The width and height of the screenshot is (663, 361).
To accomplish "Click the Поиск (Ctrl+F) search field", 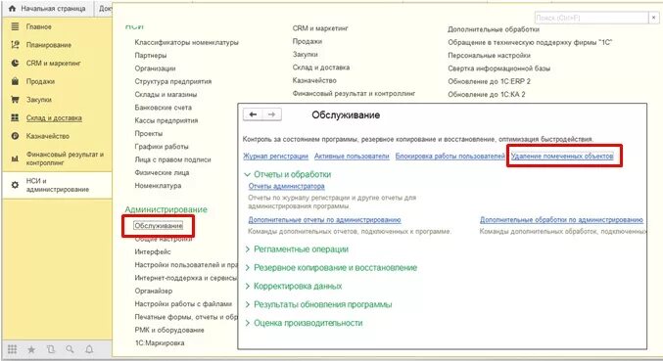I will pyautogui.click(x=592, y=18).
